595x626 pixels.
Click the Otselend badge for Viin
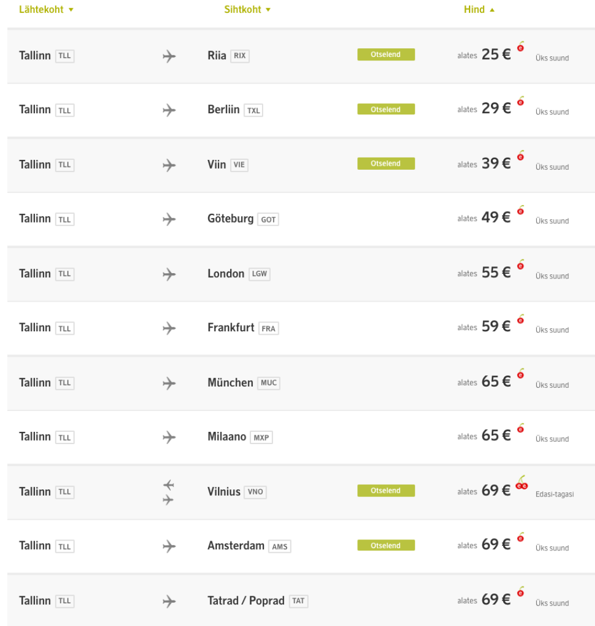tap(386, 164)
